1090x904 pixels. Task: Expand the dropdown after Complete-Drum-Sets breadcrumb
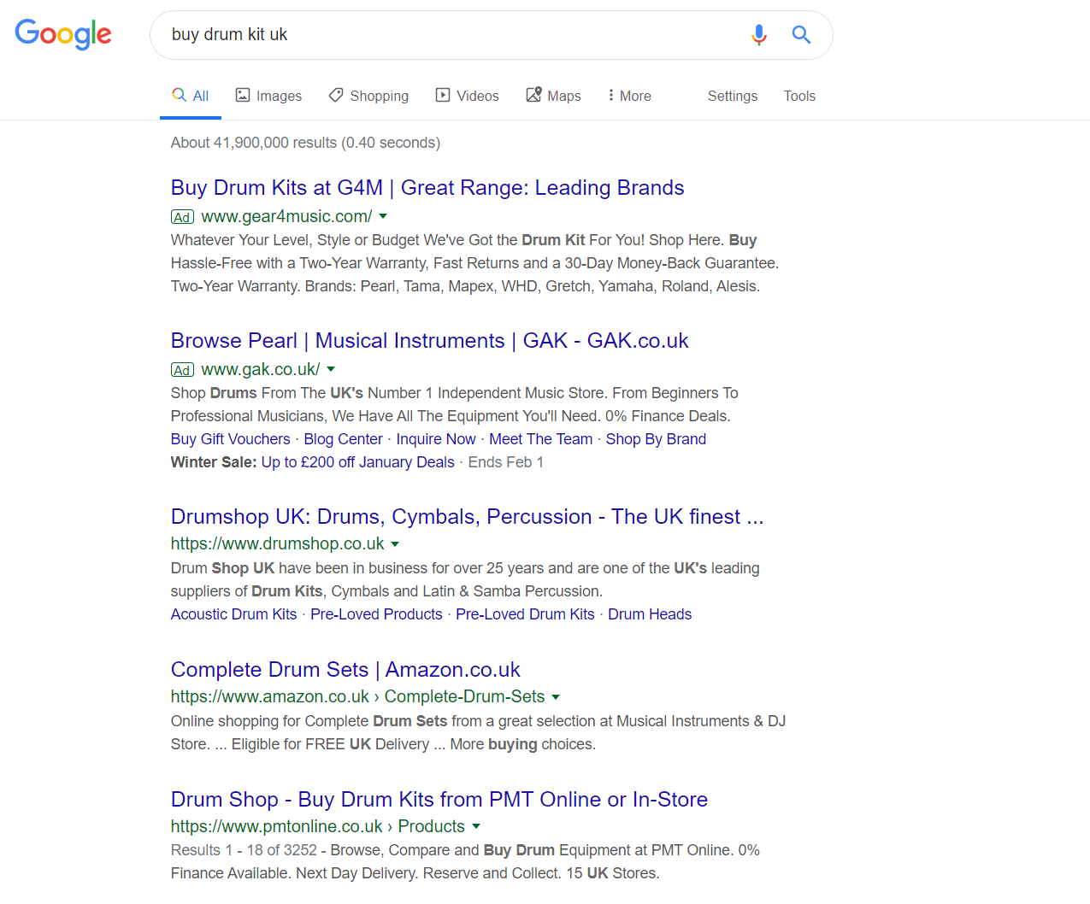(x=557, y=696)
